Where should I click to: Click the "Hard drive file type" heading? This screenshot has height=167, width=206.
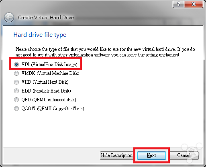(x=40, y=35)
